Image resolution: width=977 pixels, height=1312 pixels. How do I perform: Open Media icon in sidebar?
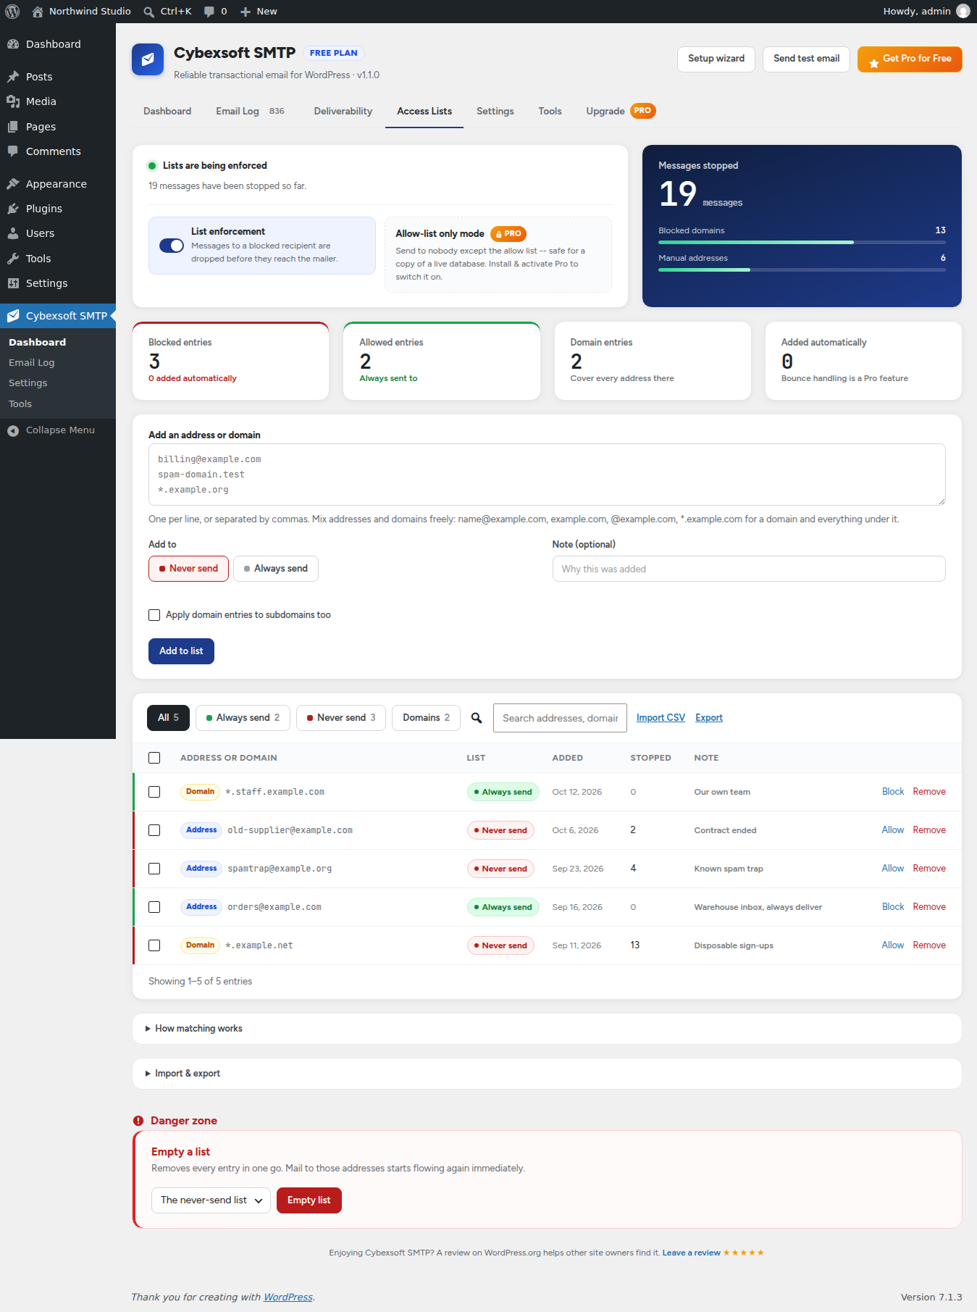coord(13,101)
